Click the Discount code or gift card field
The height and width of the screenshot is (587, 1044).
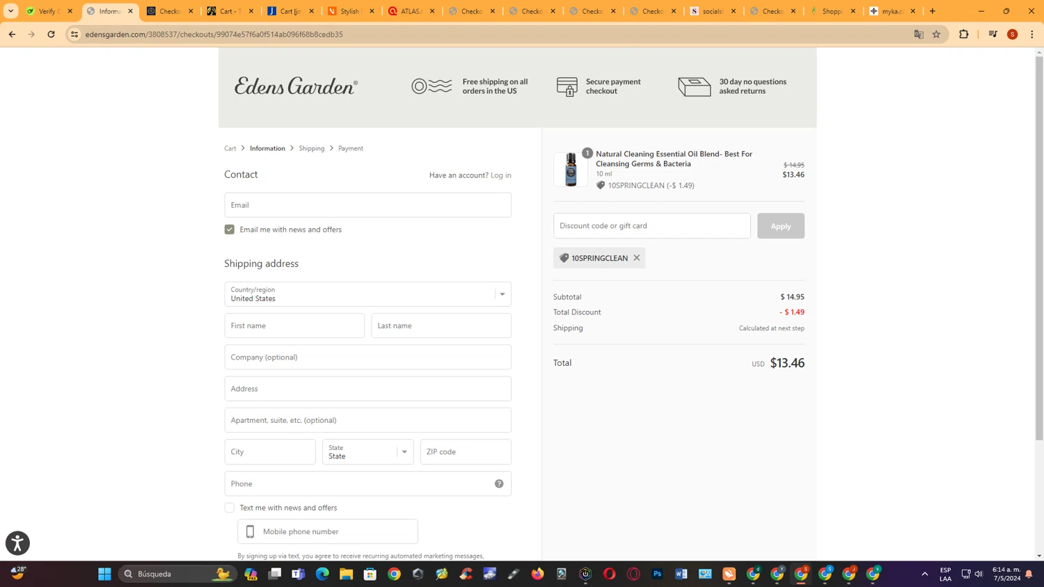pos(652,226)
